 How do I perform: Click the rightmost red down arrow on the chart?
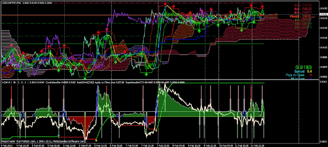pyautogui.click(x=263, y=7)
